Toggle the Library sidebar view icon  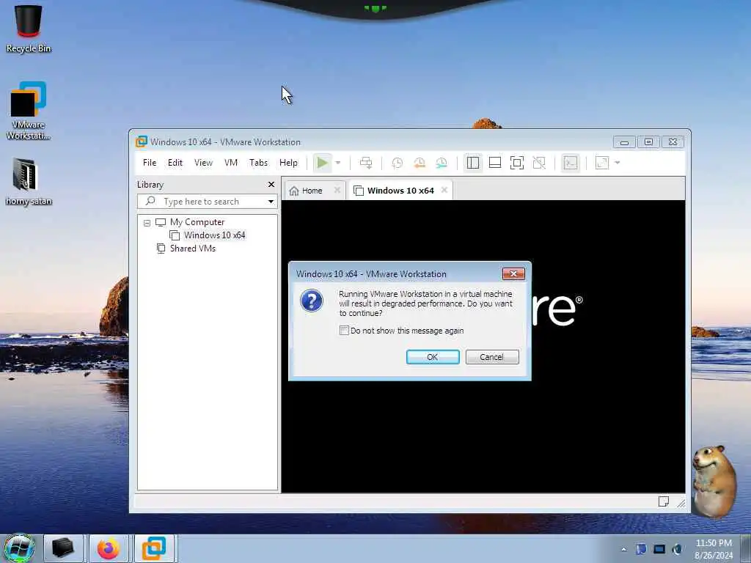point(473,163)
